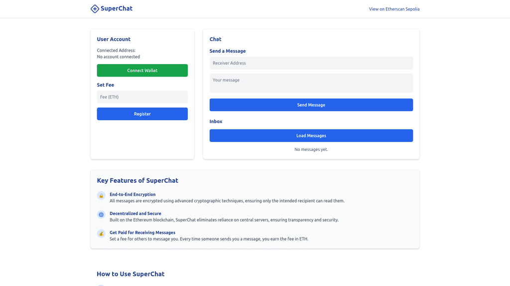510x286 pixels.
Task: Click the SuperChat brand name in header
Action: 117,8
